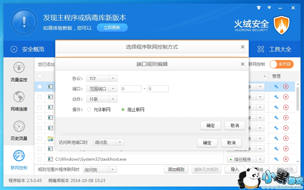Open 信任程序 dropdown for taskhost.exe
This screenshot has width=304, height=190.
(246, 159)
